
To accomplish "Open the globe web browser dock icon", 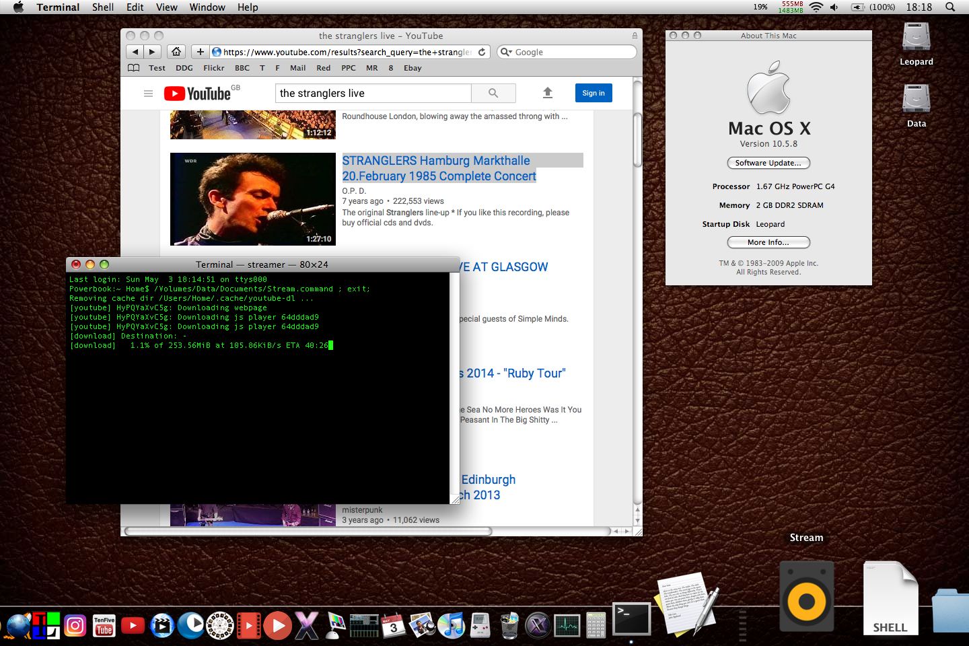I will point(18,626).
